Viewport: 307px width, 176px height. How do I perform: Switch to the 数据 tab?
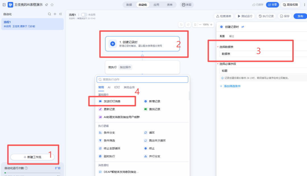pyautogui.click(x=129, y=5)
